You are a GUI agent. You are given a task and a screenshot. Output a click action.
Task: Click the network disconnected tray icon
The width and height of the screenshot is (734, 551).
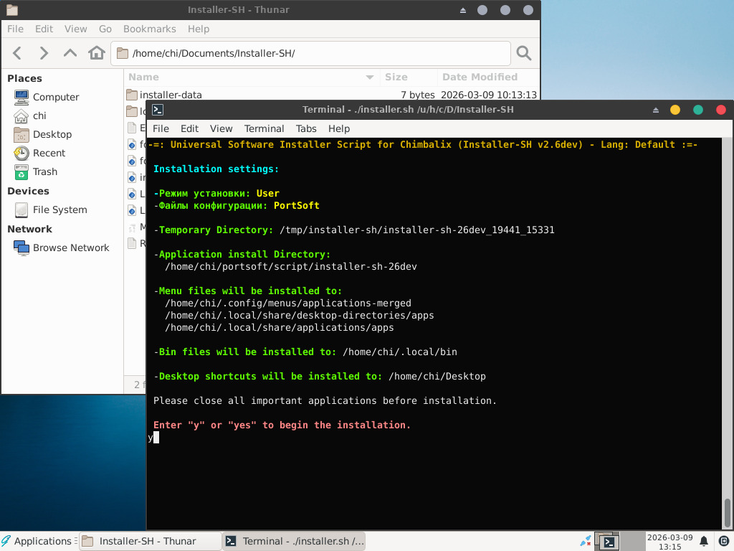(586, 541)
